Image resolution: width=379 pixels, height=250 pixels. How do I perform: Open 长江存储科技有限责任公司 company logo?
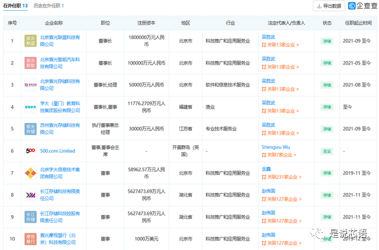30,195
